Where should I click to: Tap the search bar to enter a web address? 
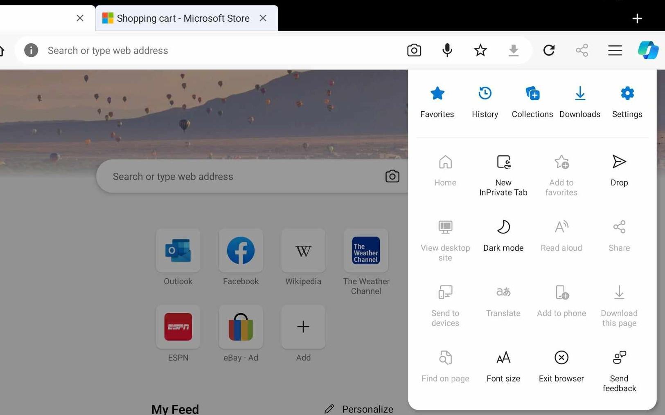coord(184,50)
